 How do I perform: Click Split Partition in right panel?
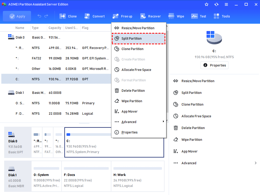(191, 93)
